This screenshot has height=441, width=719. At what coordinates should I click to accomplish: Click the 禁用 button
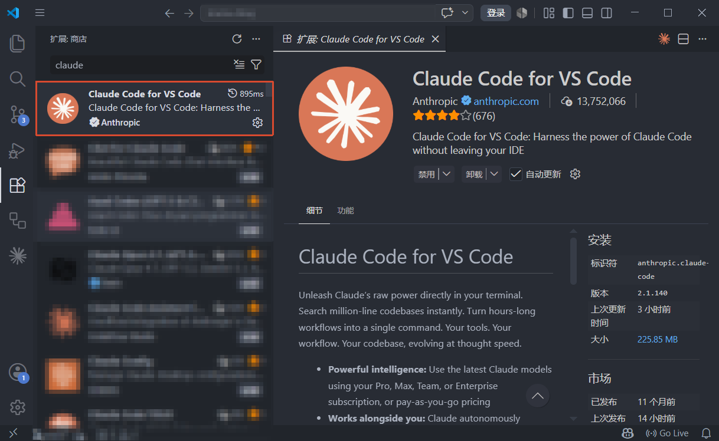coord(426,174)
